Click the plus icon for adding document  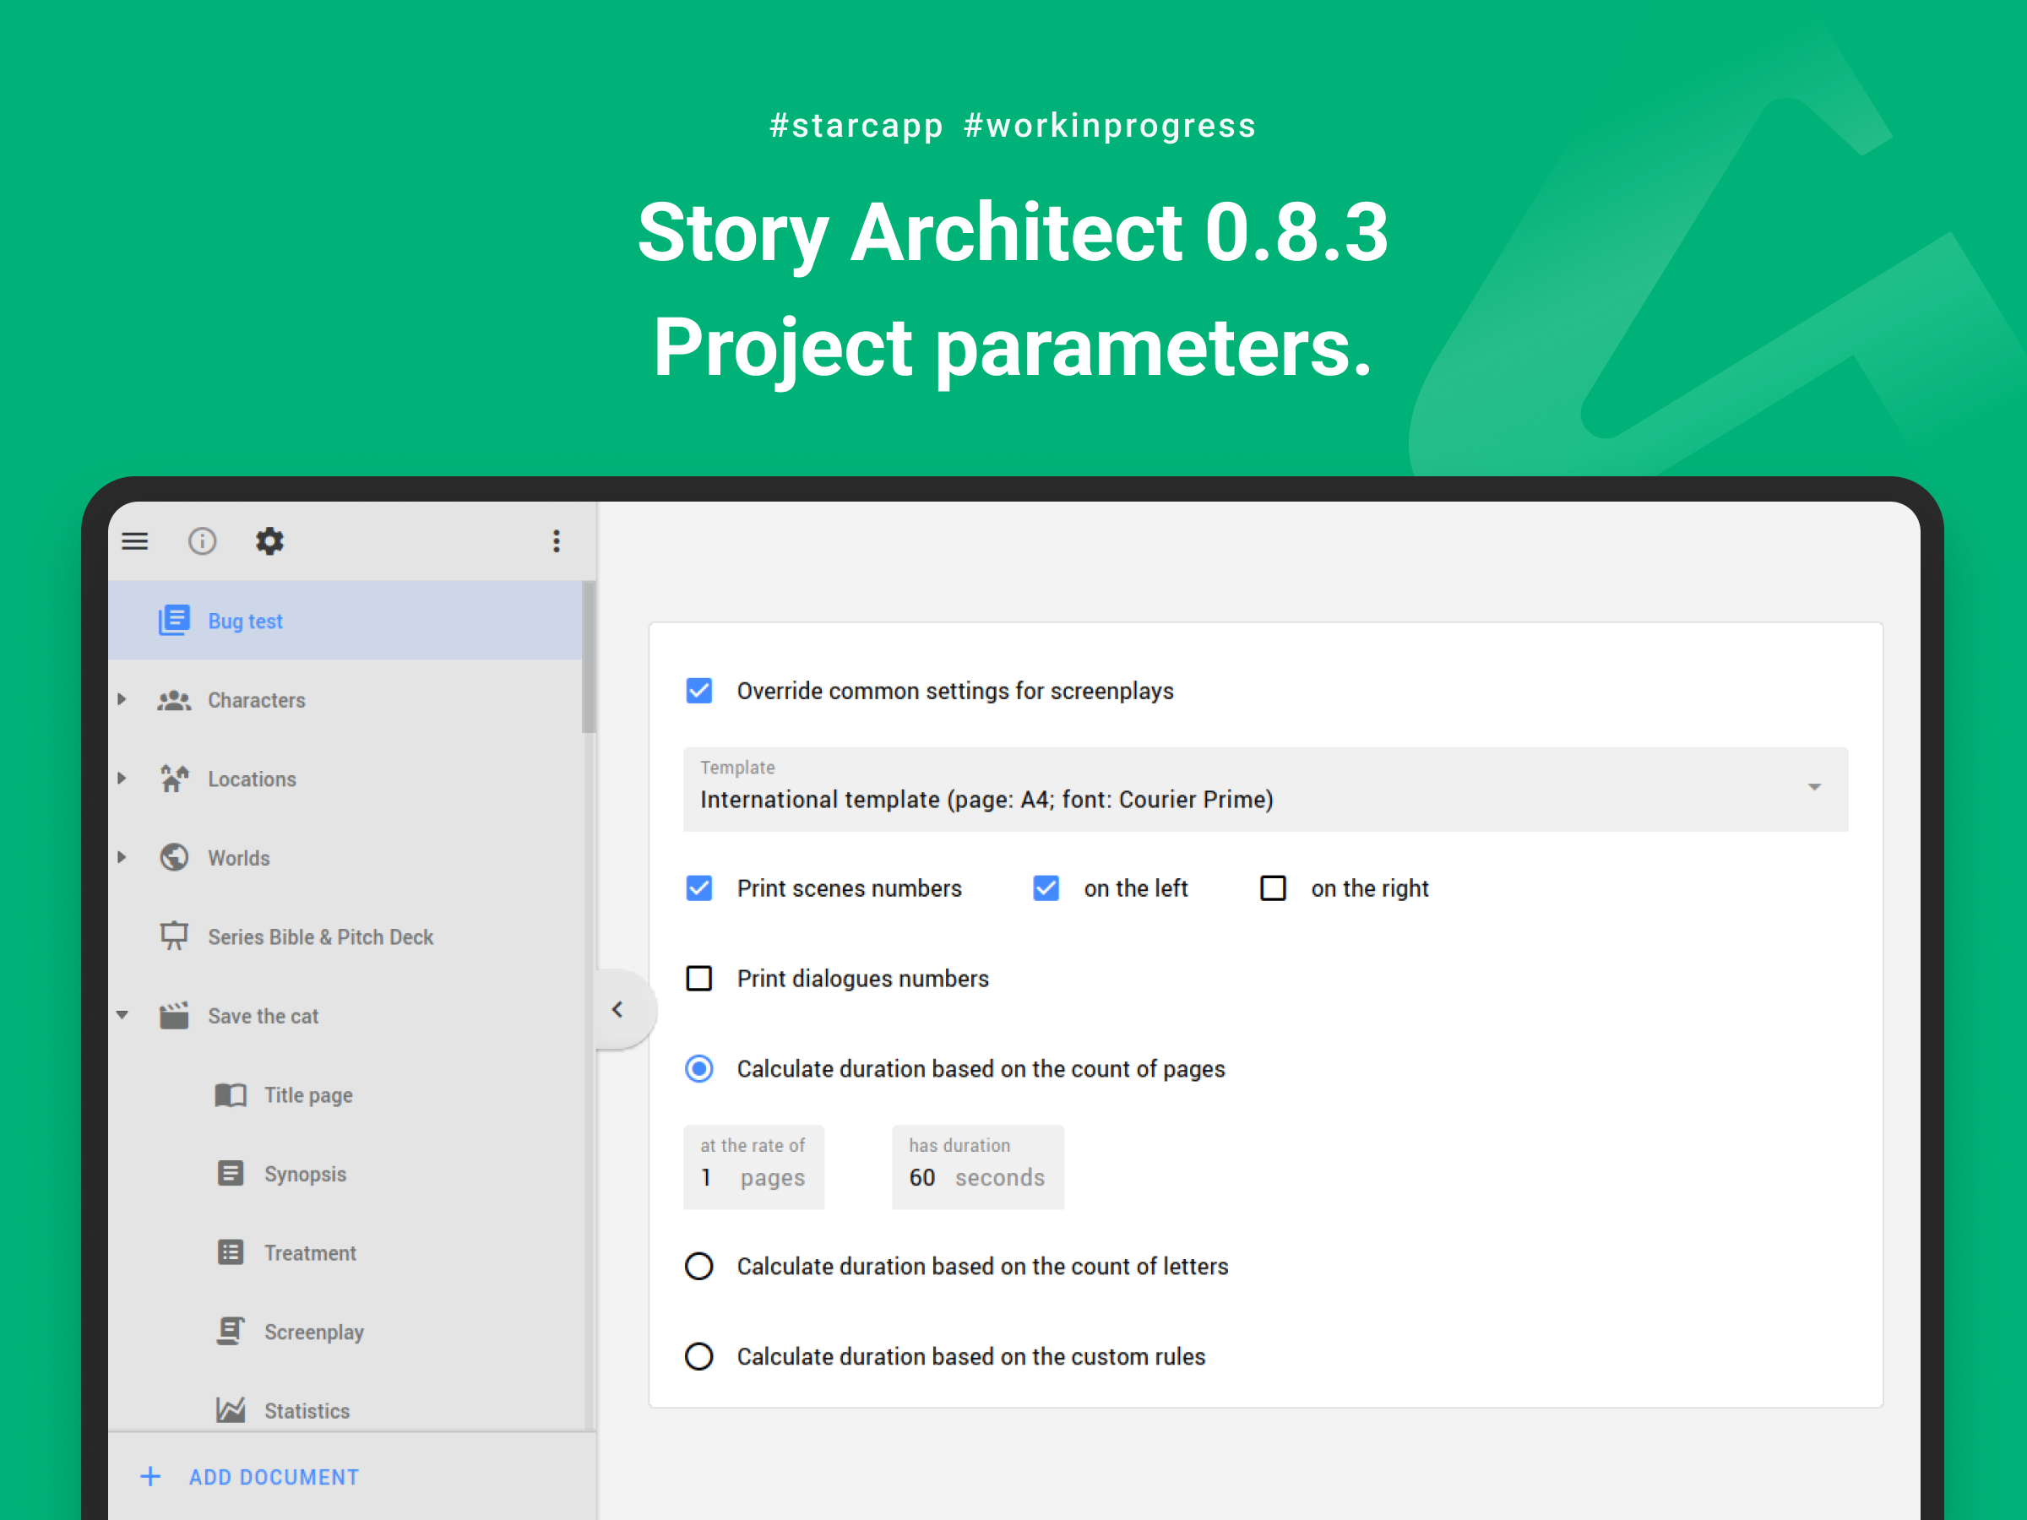pyautogui.click(x=150, y=1477)
